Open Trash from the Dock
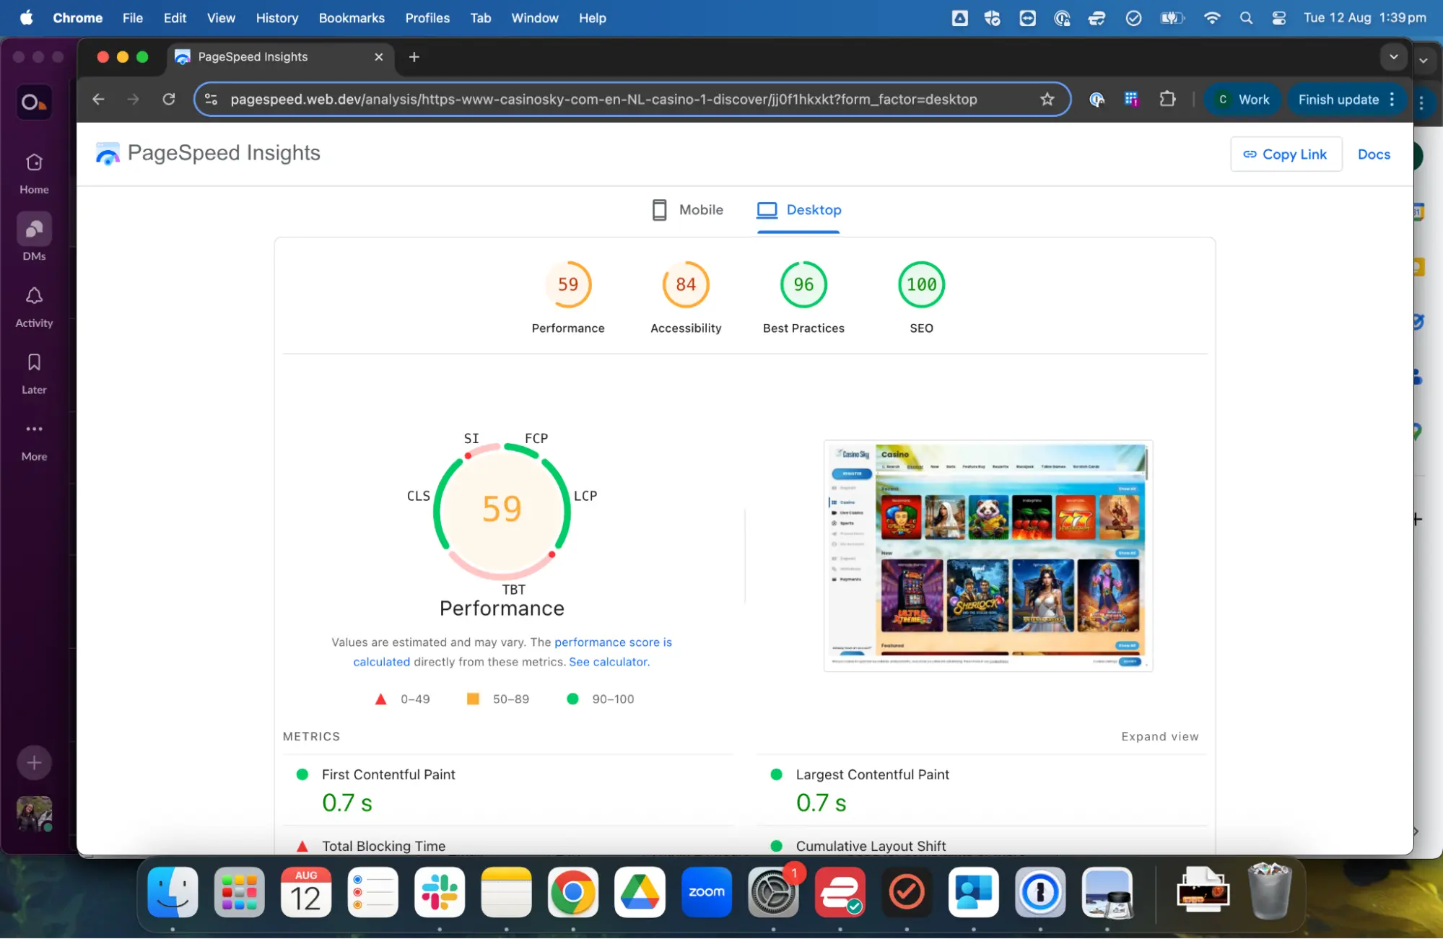 (x=1269, y=892)
